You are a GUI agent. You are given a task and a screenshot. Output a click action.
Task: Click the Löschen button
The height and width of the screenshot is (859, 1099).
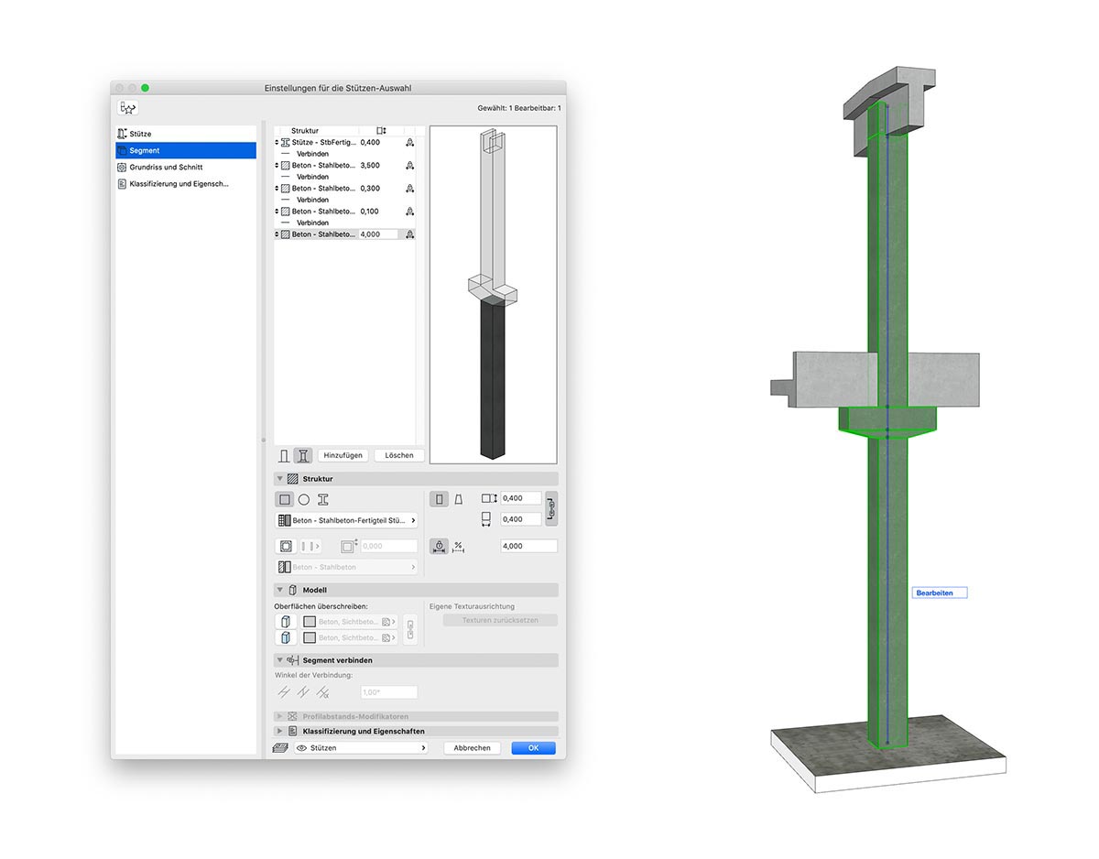point(399,455)
